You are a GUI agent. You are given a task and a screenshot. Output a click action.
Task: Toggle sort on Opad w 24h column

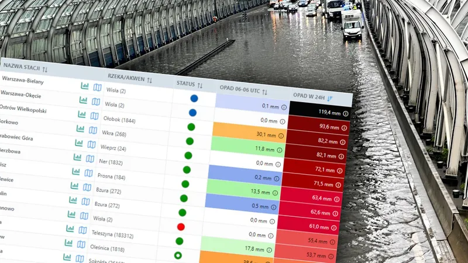click(x=330, y=98)
